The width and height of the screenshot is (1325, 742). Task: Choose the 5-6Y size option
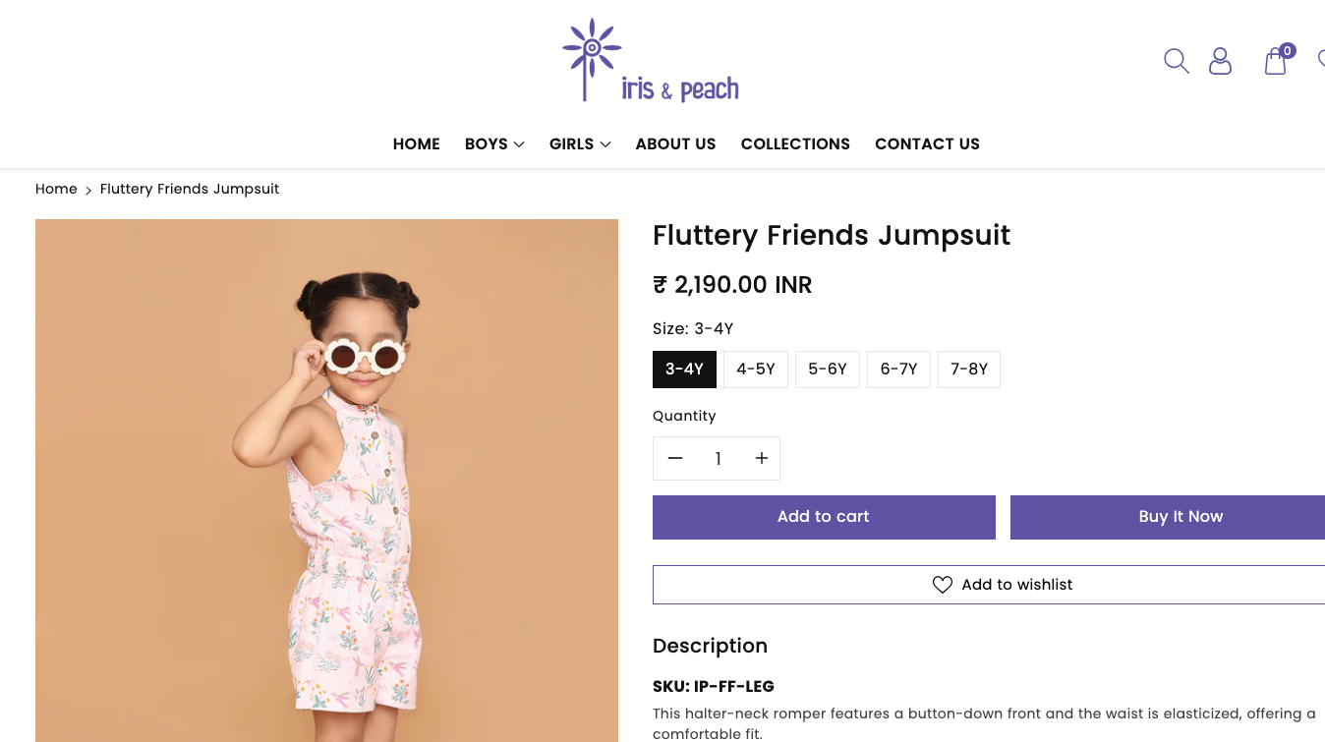pos(827,370)
